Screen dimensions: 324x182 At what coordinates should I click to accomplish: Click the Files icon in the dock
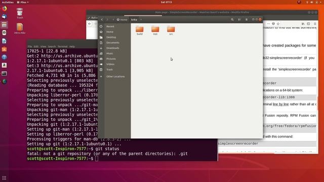(4, 25)
